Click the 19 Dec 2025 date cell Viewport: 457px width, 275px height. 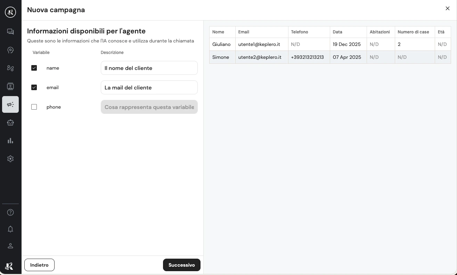point(348,44)
